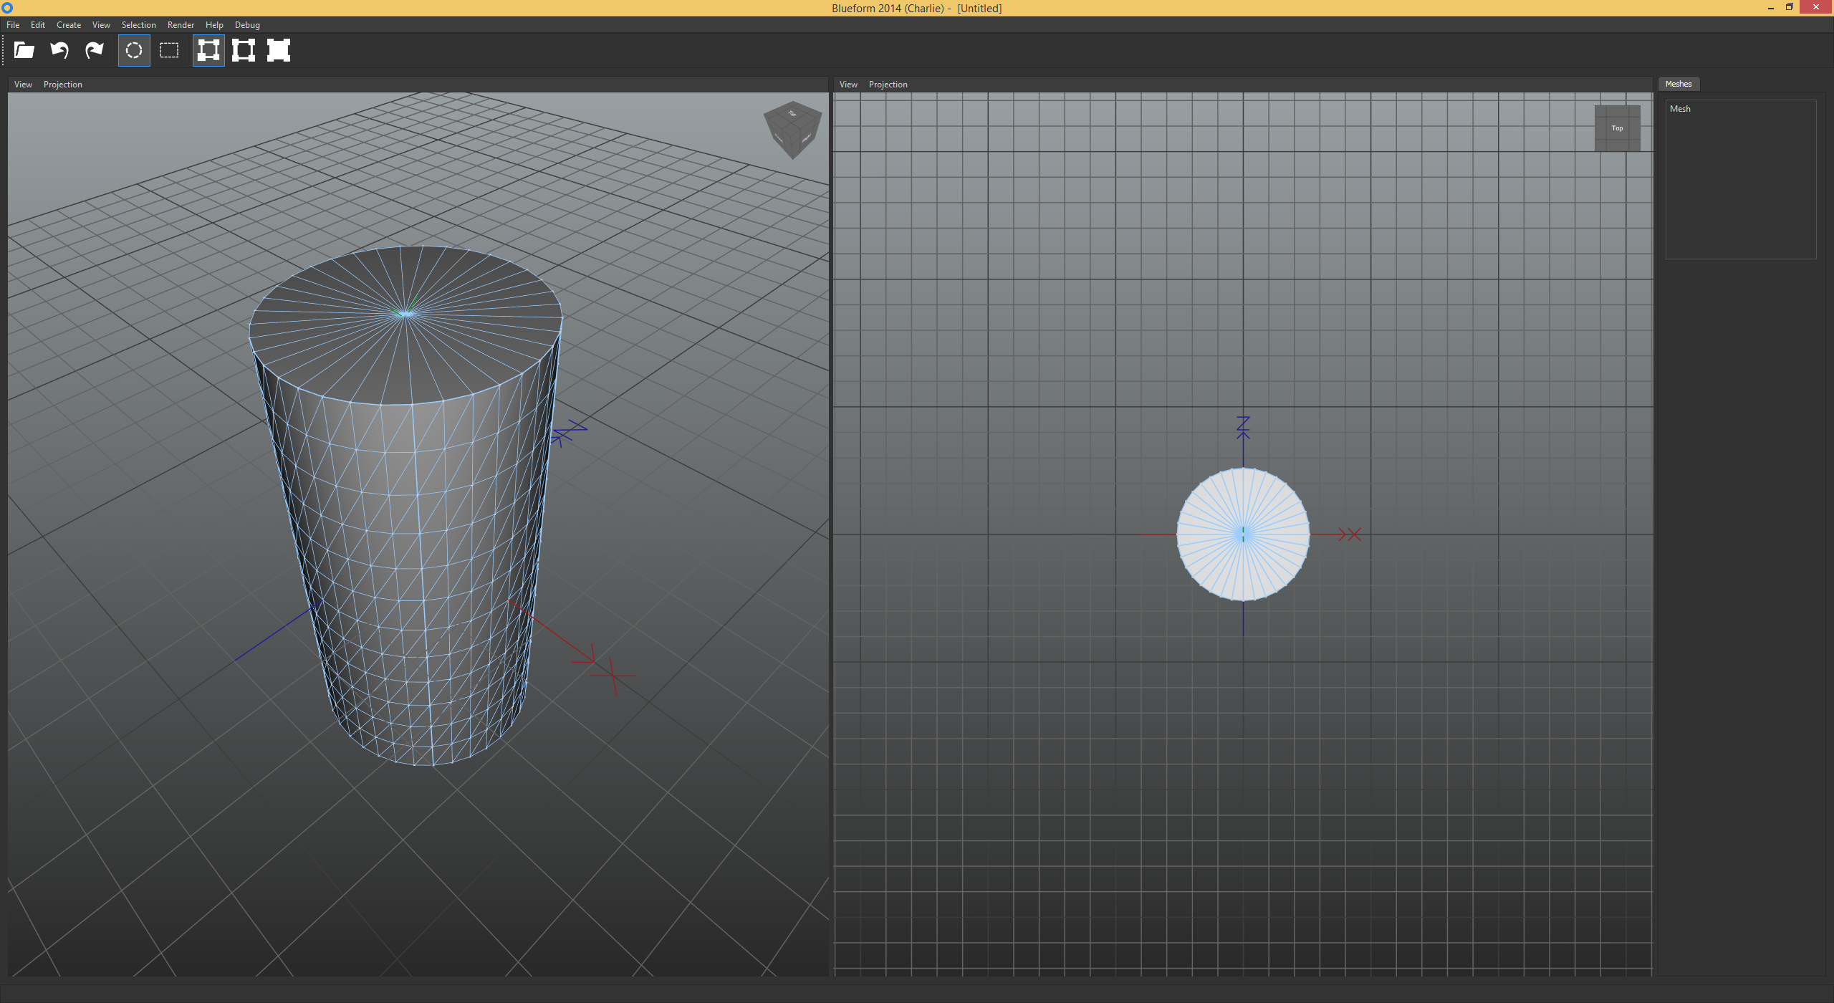Click the Projection label in left viewport
The image size is (1834, 1003).
(x=63, y=84)
